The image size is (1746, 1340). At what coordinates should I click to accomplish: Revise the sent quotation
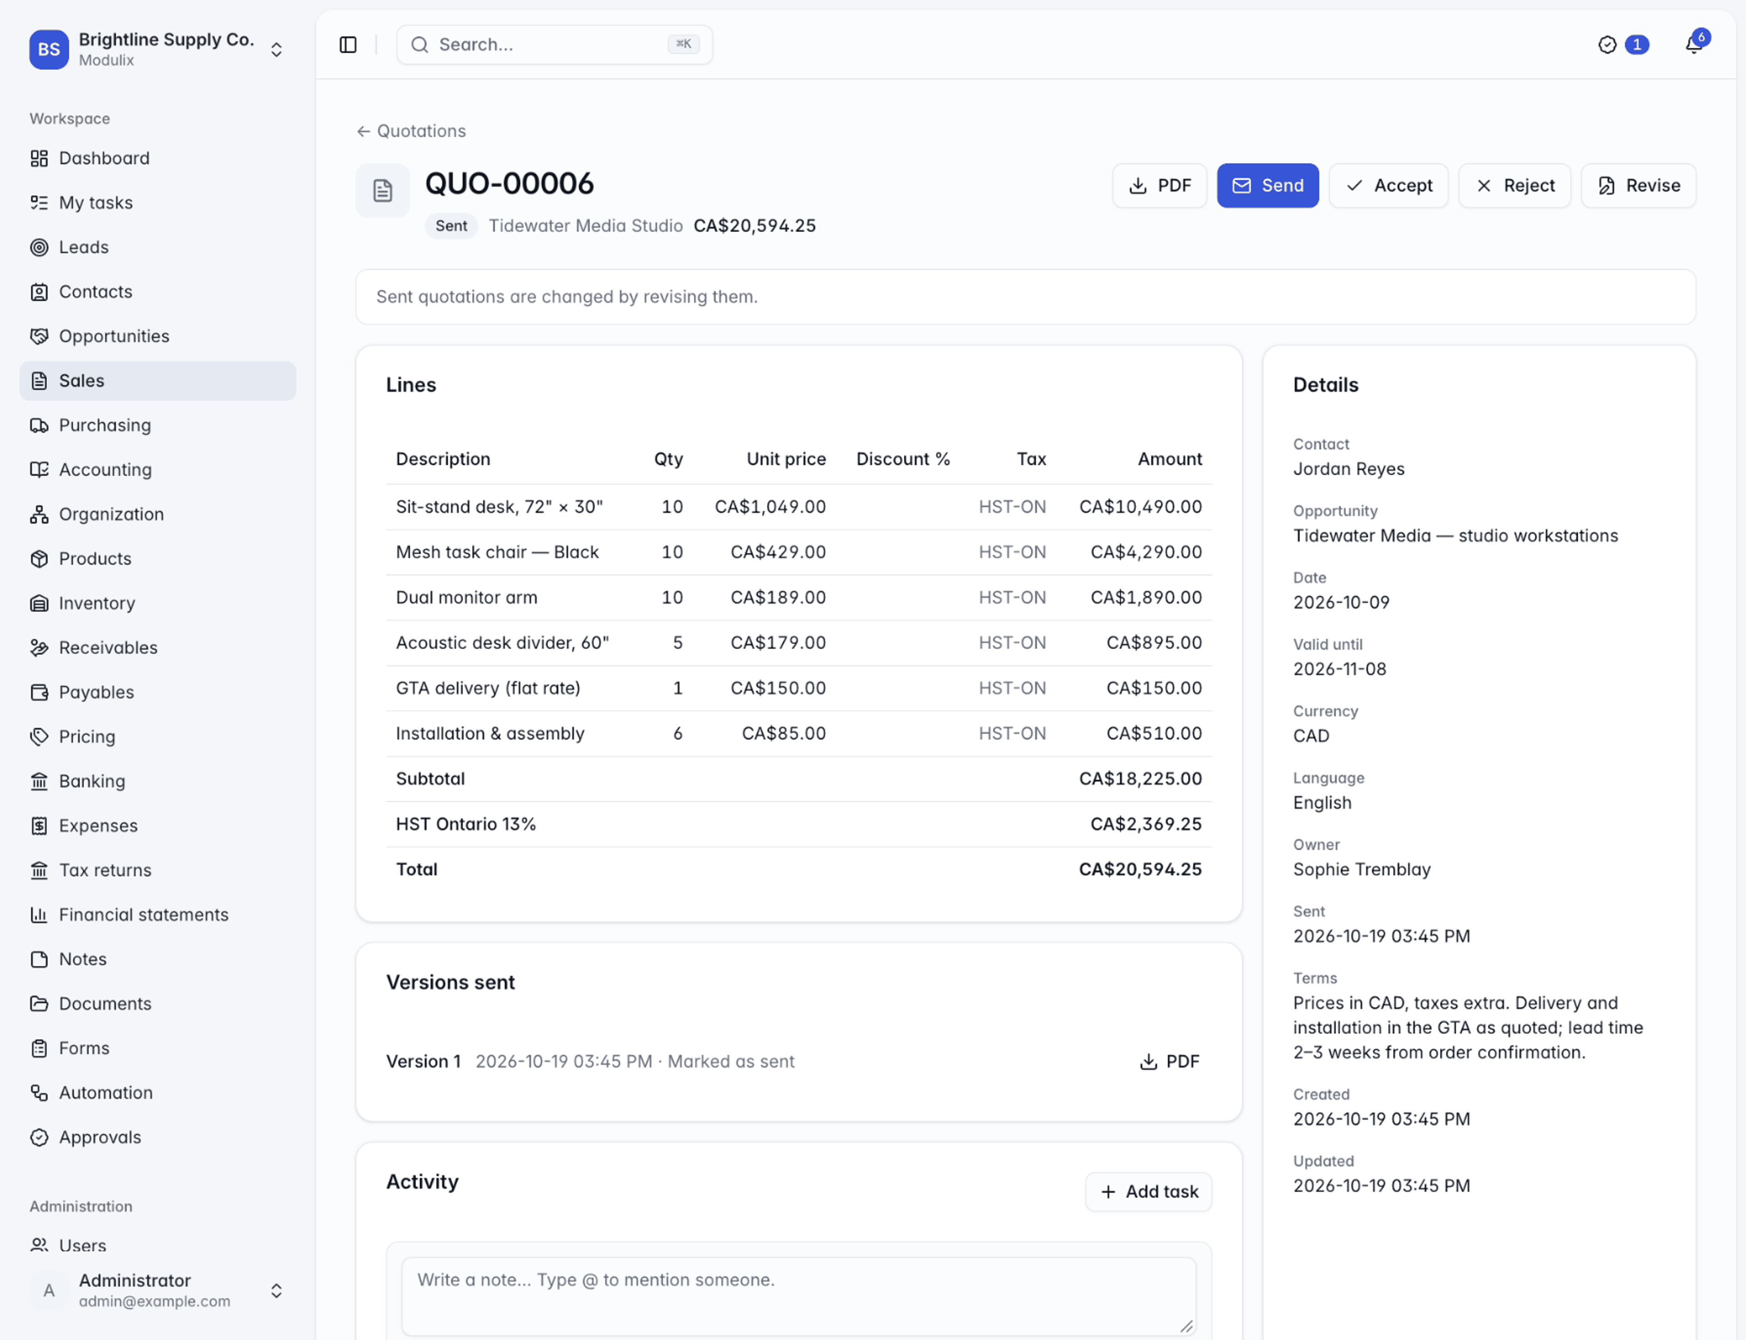(1638, 186)
